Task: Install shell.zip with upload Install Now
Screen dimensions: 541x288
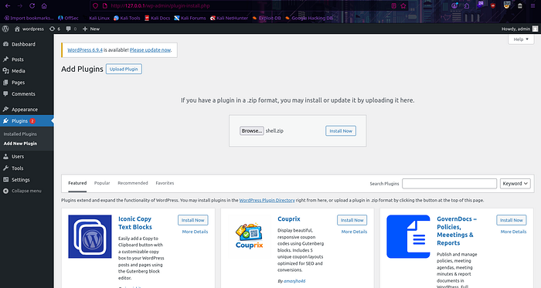Action: point(341,131)
